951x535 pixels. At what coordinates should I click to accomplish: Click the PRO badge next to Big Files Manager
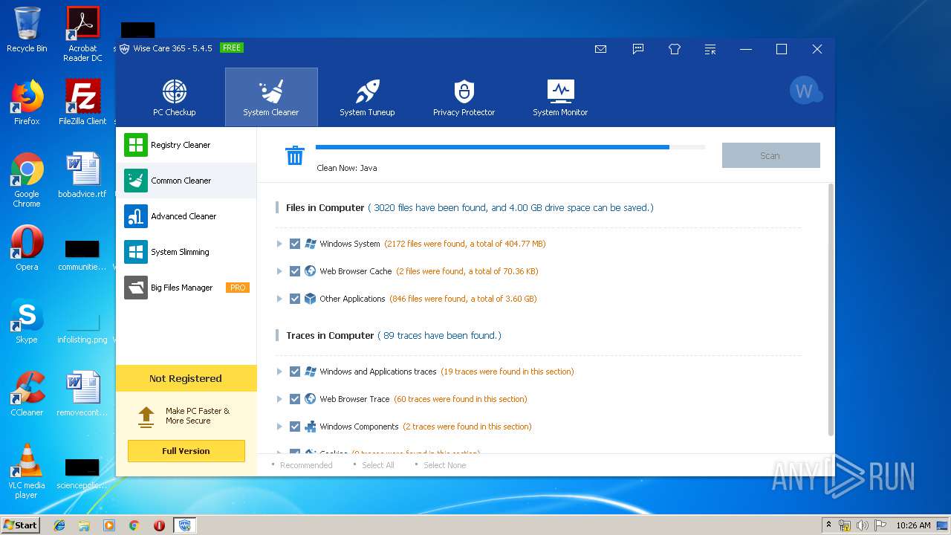tap(238, 288)
